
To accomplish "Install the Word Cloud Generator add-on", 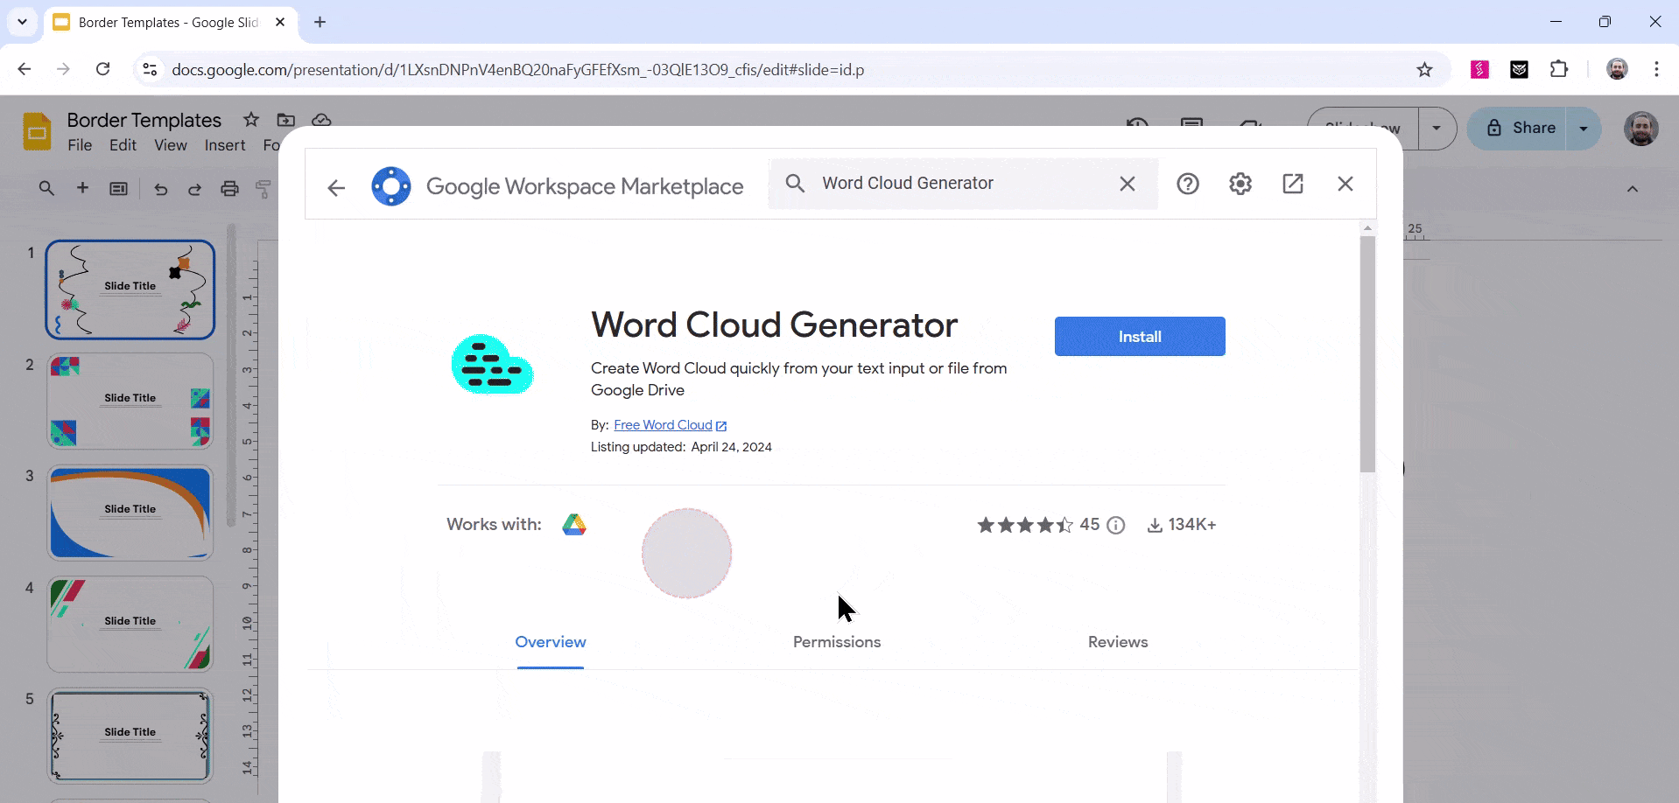I will coord(1139,336).
